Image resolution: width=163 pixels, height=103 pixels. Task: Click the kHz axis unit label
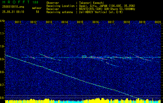point(2,21)
